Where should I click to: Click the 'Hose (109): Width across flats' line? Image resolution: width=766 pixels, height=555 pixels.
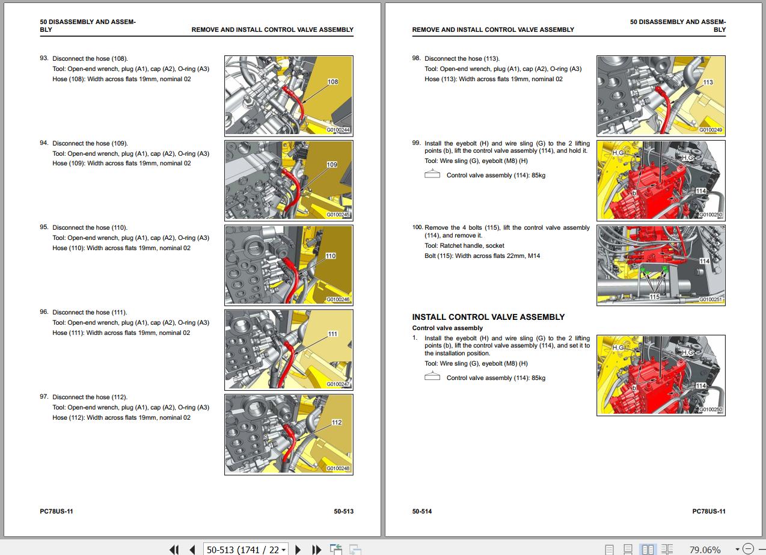(121, 164)
